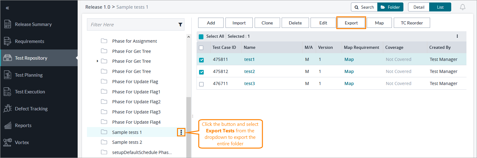Switch to Detail view tab

tap(419, 7)
